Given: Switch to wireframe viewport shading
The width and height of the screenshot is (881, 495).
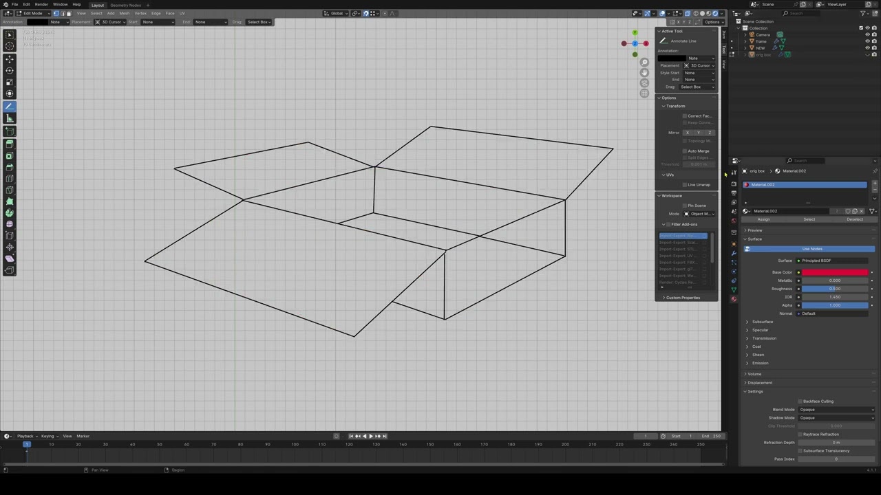Looking at the screenshot, I should pyautogui.click(x=694, y=13).
